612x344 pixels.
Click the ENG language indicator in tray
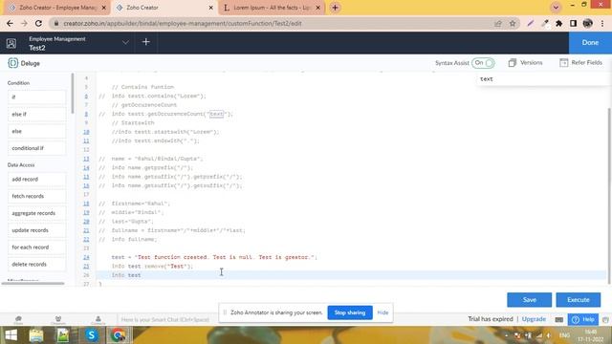point(564,335)
